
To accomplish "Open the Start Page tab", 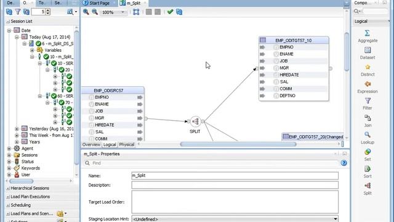I will [x=99, y=3].
